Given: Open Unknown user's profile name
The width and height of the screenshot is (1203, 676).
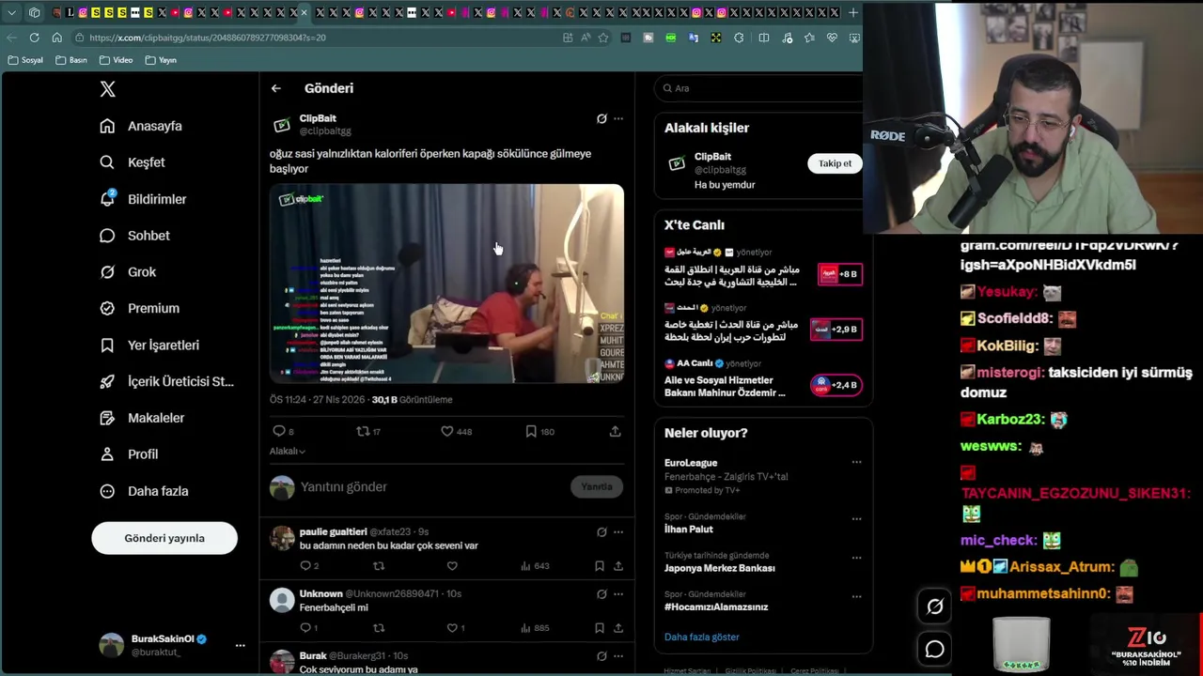Looking at the screenshot, I should tap(320, 593).
